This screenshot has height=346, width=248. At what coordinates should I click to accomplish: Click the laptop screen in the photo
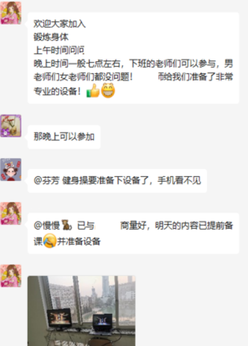point(103,320)
